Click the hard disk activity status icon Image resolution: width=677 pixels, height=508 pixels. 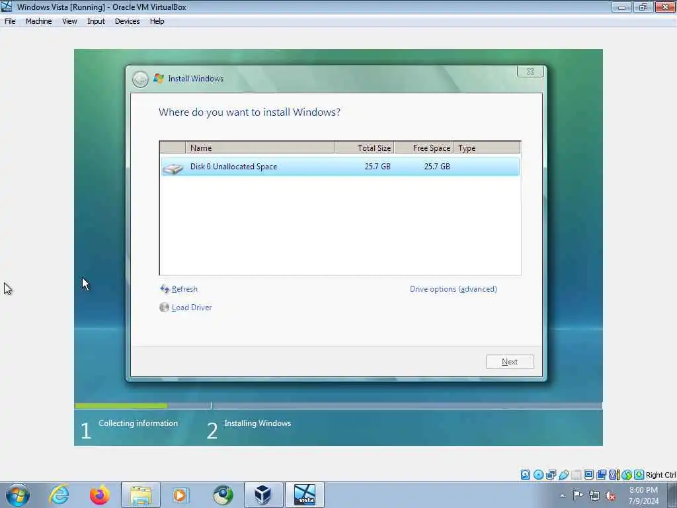[x=526, y=475]
